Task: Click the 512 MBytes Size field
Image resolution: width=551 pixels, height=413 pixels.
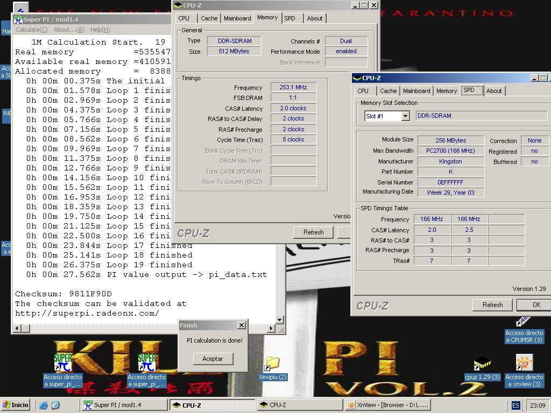Action: tap(235, 51)
